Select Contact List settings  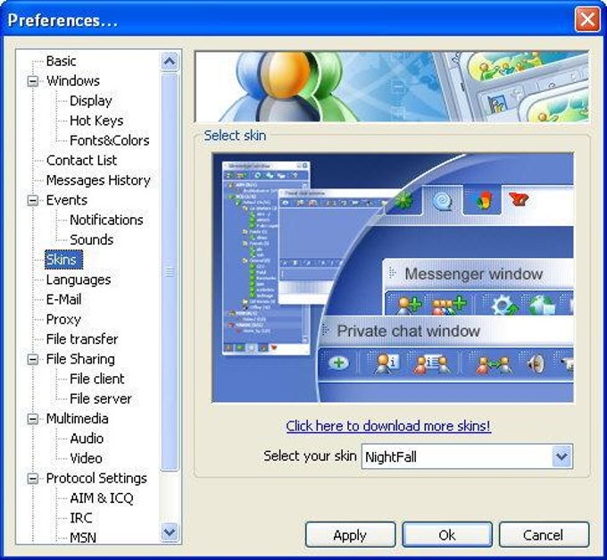[81, 161]
